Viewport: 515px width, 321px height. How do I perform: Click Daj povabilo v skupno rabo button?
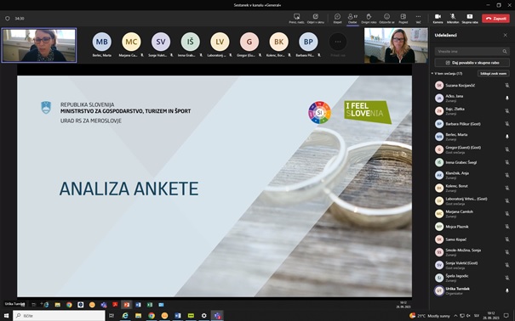pos(472,63)
